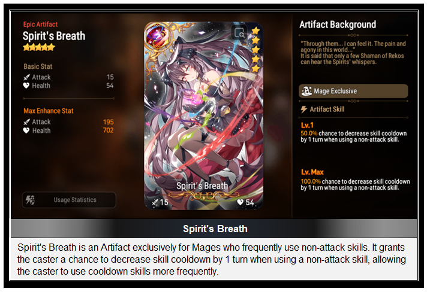Click the Spirit's Breath caption banner
The width and height of the screenshot is (427, 292).
click(213, 229)
